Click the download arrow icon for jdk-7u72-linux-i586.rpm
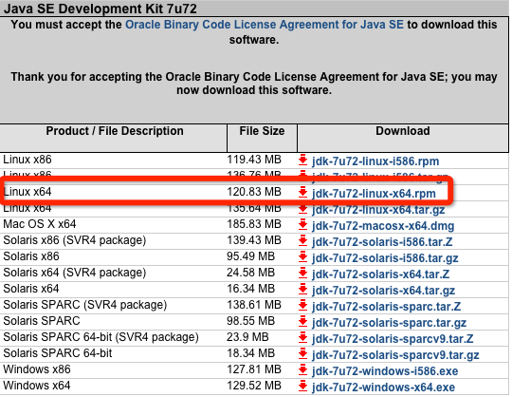This screenshot has width=512, height=397. point(303,161)
